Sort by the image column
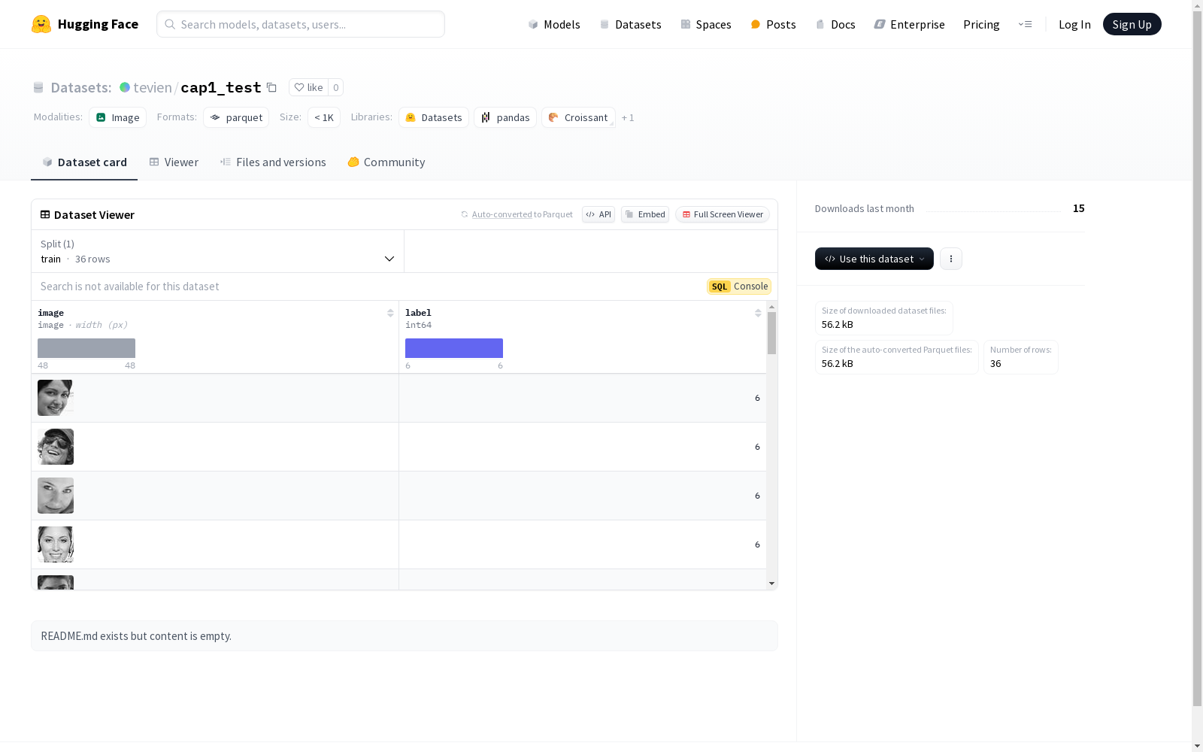The height and width of the screenshot is (752, 1203). tap(390, 313)
